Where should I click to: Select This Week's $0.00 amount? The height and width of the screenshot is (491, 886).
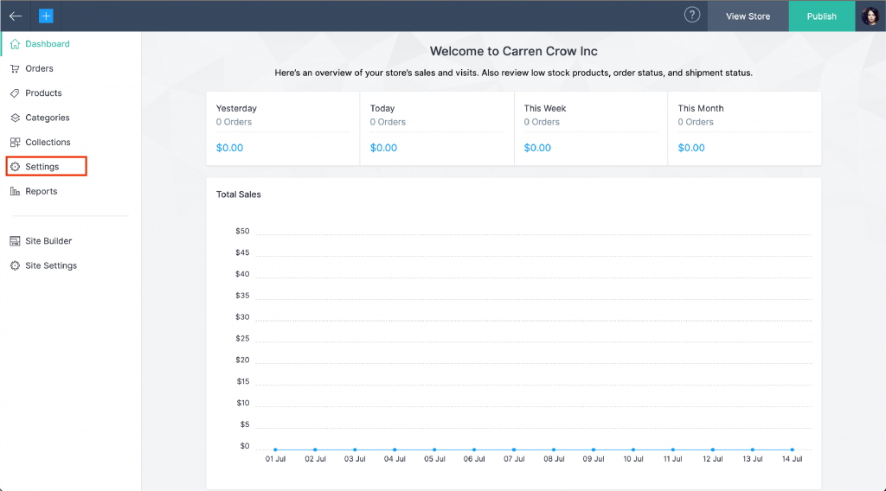point(537,148)
